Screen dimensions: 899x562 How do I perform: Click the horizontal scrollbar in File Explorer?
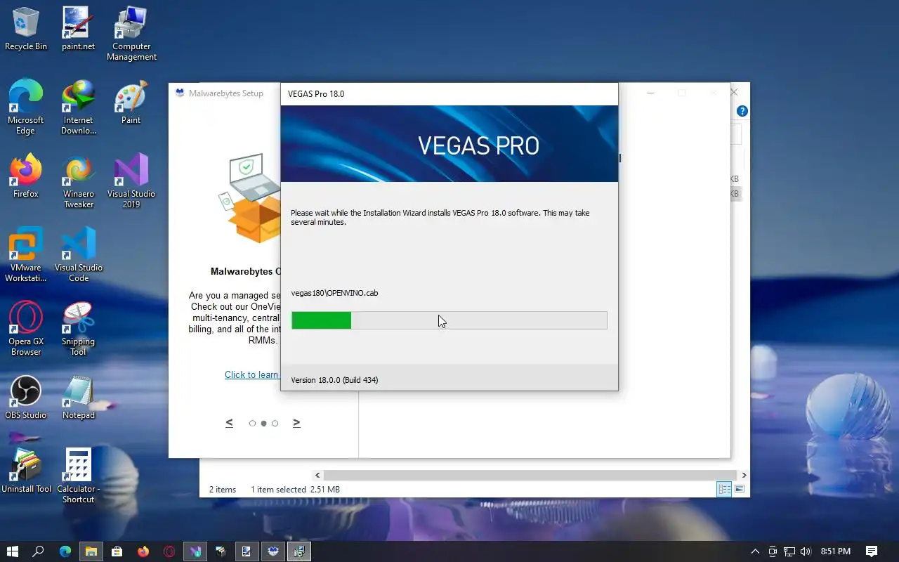click(x=530, y=476)
